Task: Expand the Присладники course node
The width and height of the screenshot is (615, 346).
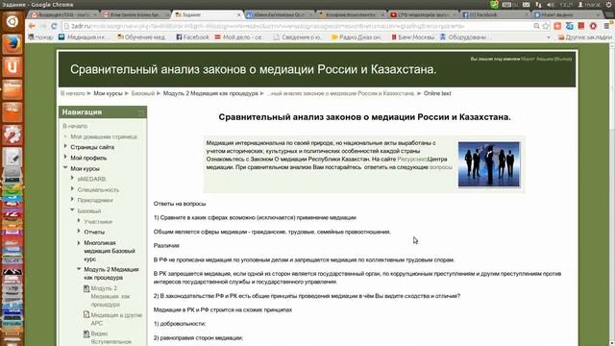Action: (72, 200)
